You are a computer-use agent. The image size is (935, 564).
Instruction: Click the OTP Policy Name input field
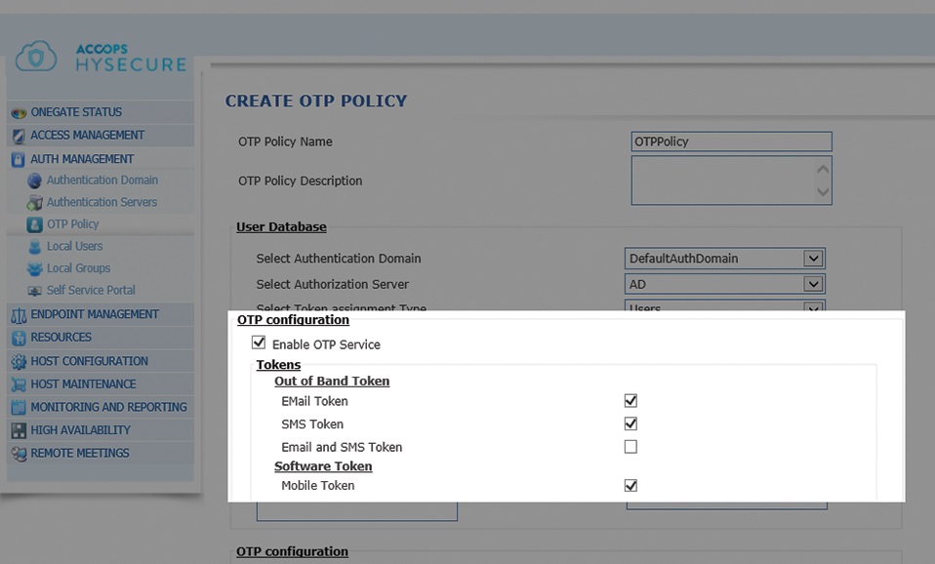tap(731, 141)
